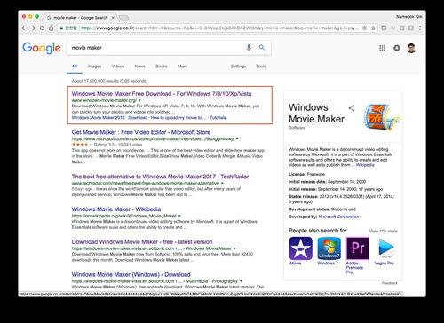Image resolution: width=444 pixels, height=323 pixels.
Task: Open a new browser tab
Action: click(123, 19)
